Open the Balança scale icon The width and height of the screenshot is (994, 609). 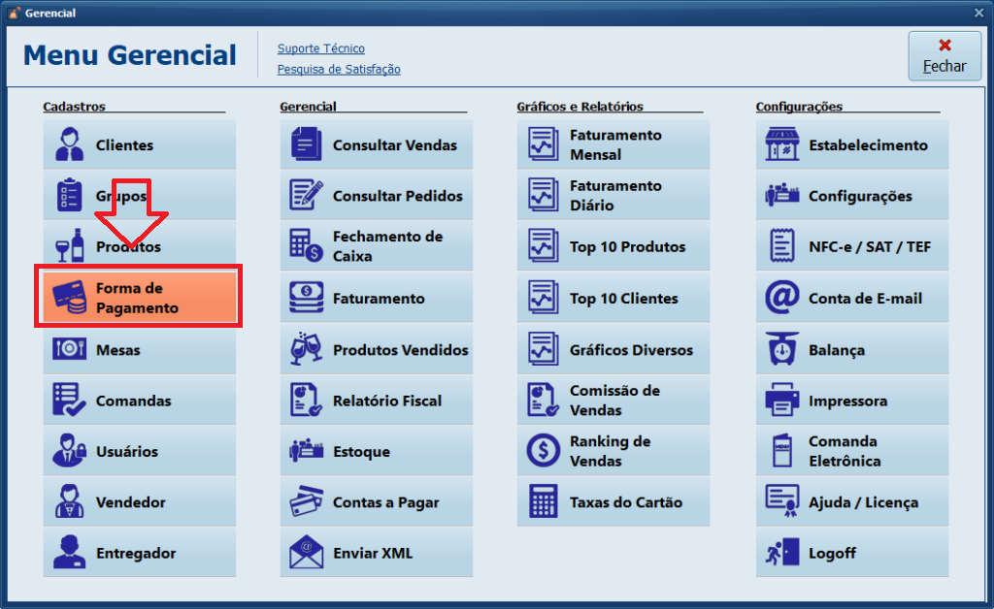(x=781, y=349)
